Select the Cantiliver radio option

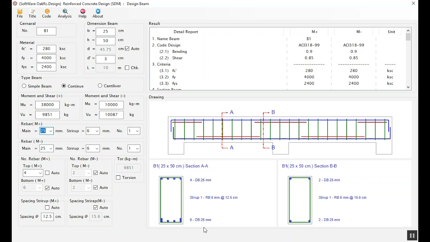[x=100, y=86]
